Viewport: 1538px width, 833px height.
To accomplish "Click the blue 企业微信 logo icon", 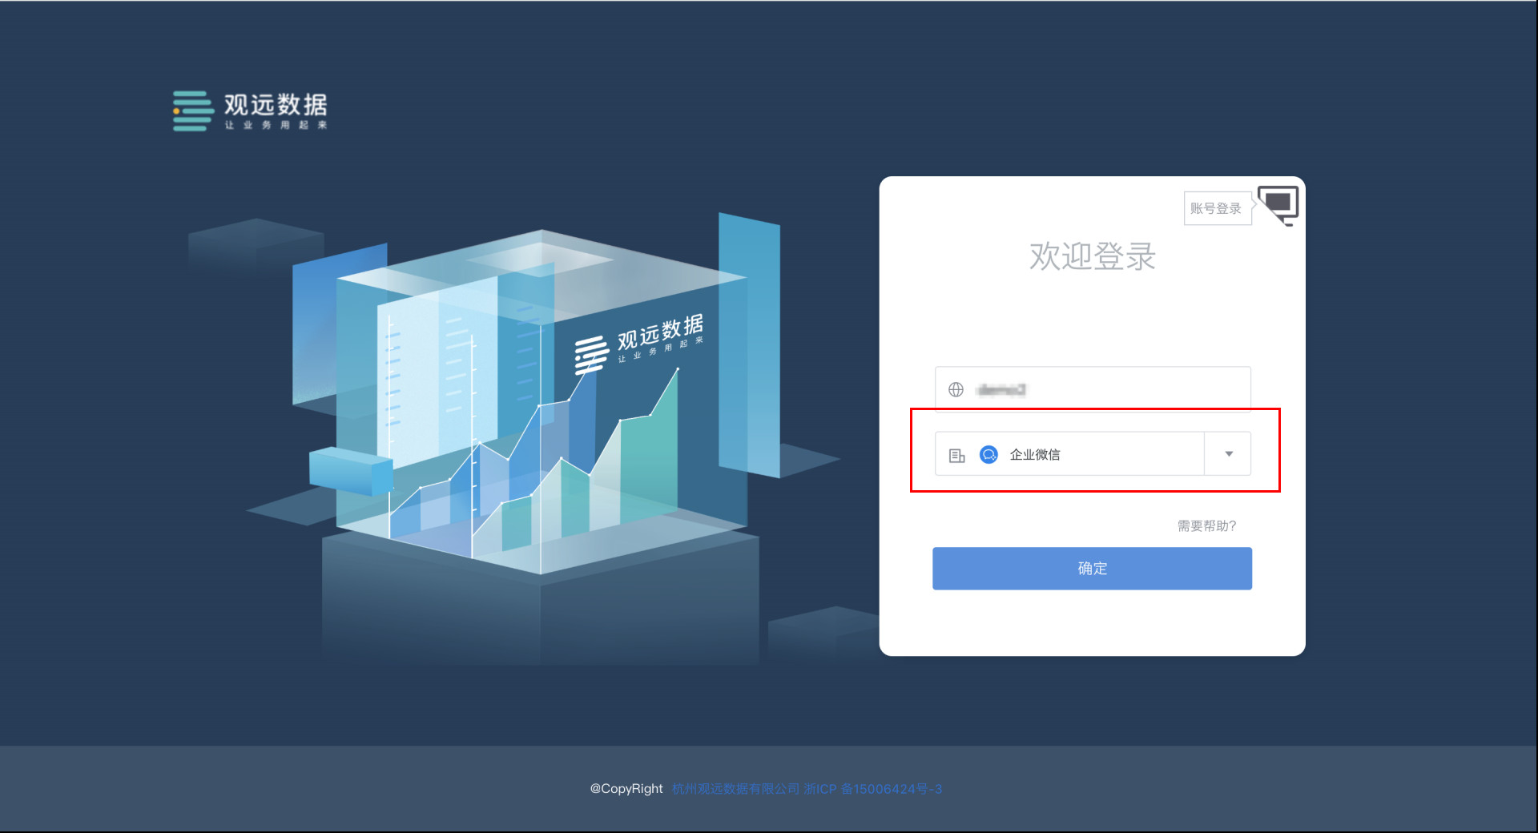I will point(988,455).
